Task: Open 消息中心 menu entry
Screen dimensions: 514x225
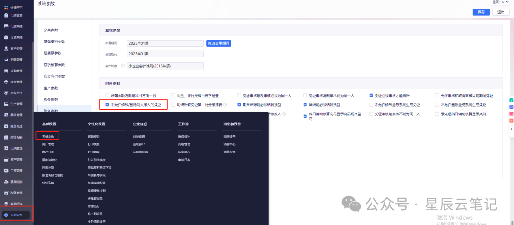Action: (229, 144)
